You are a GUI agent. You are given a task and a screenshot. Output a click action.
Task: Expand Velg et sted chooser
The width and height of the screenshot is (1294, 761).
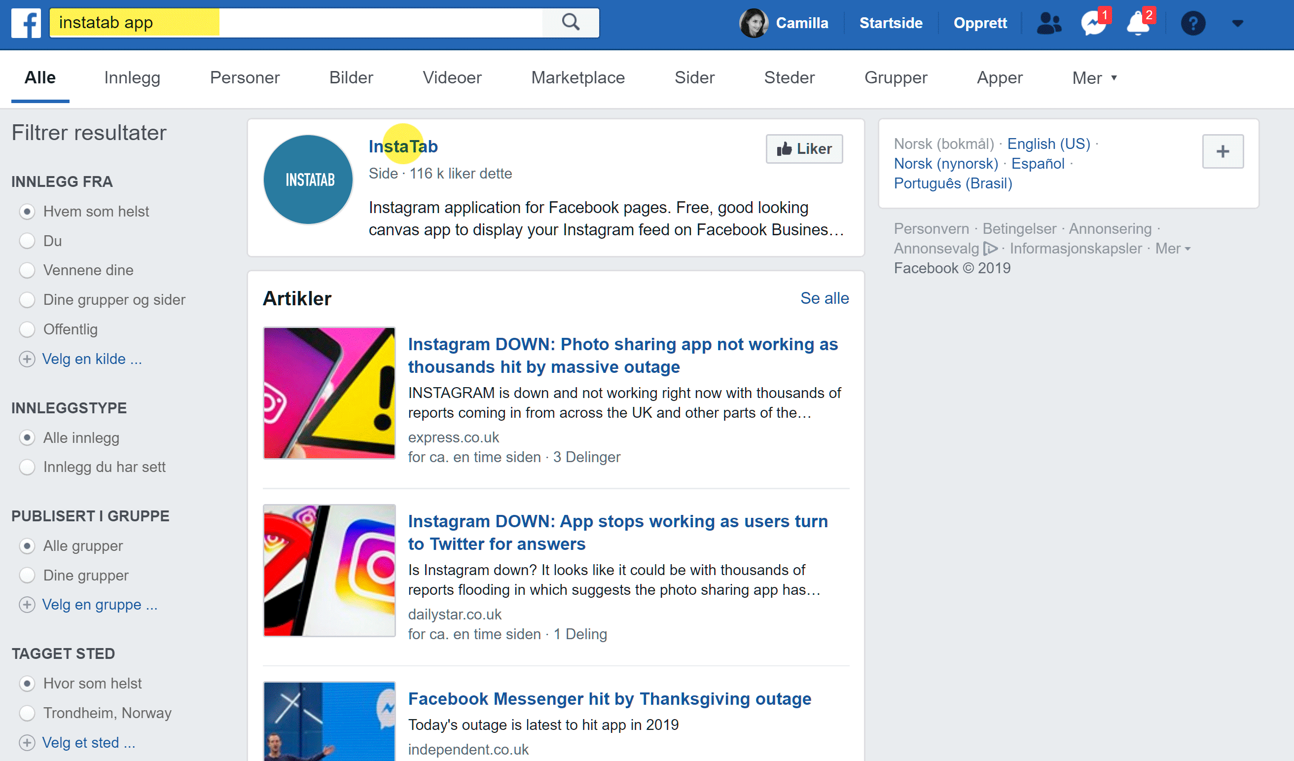pos(88,743)
